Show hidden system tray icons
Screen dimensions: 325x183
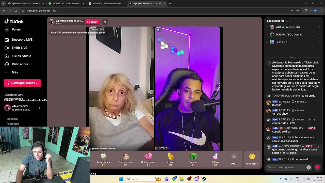[280, 179]
